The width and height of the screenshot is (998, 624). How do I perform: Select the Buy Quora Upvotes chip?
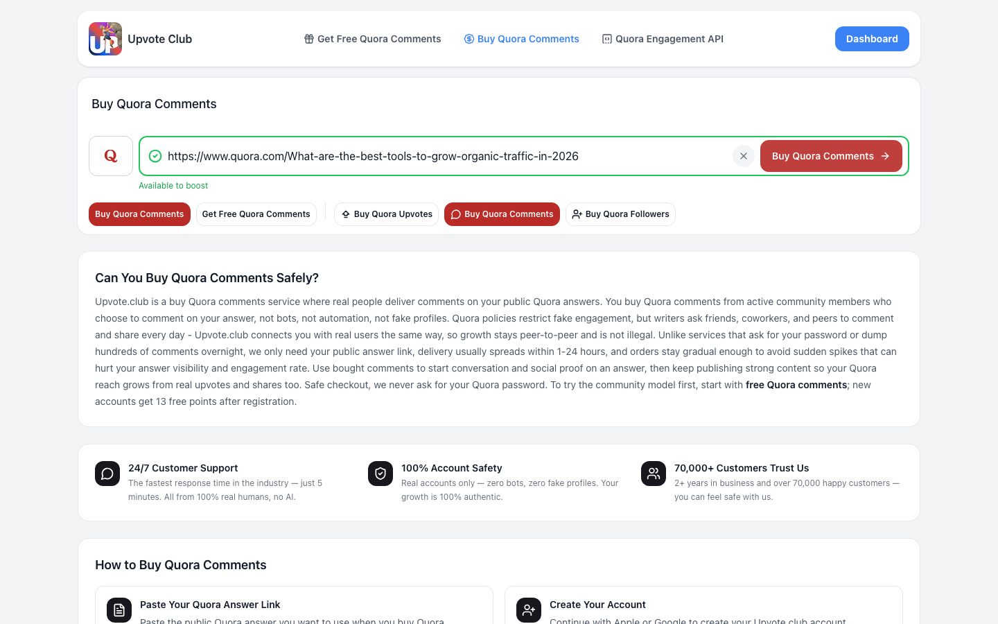point(386,214)
